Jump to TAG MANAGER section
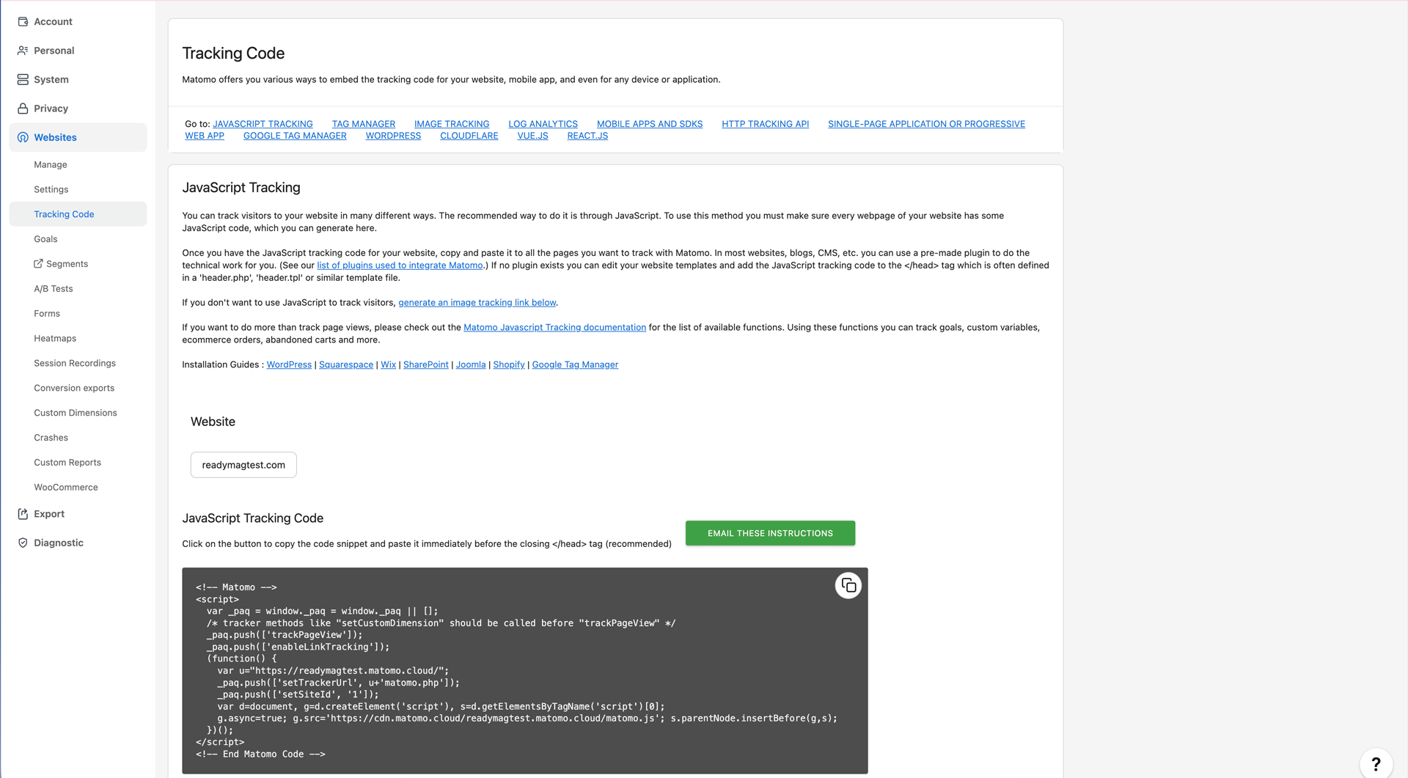The height and width of the screenshot is (778, 1408). click(x=364, y=124)
